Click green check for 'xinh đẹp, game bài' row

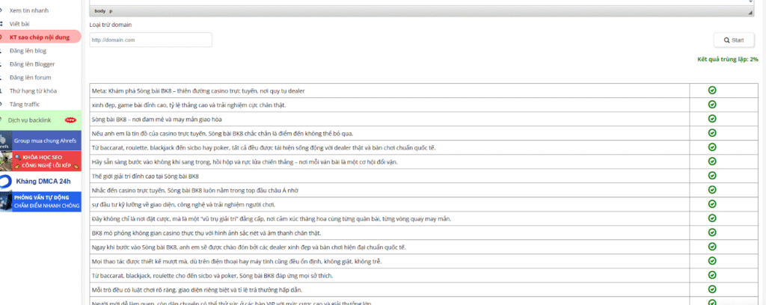coord(712,105)
